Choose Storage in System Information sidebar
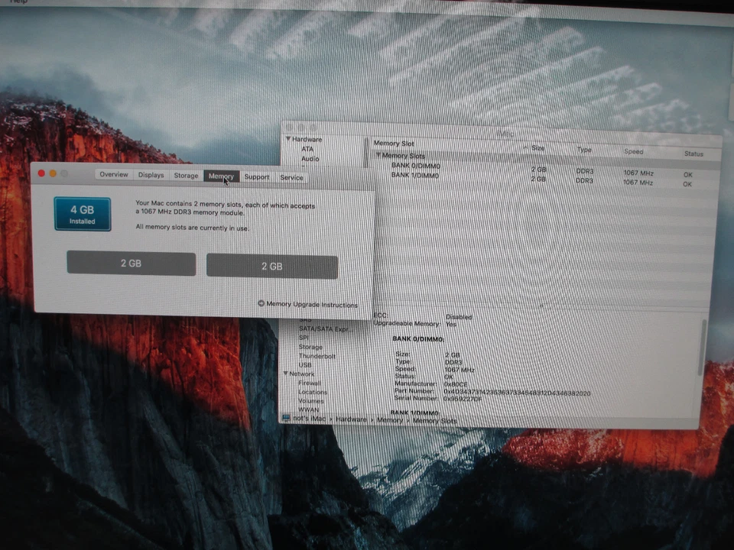The width and height of the screenshot is (734, 550). pos(310,347)
